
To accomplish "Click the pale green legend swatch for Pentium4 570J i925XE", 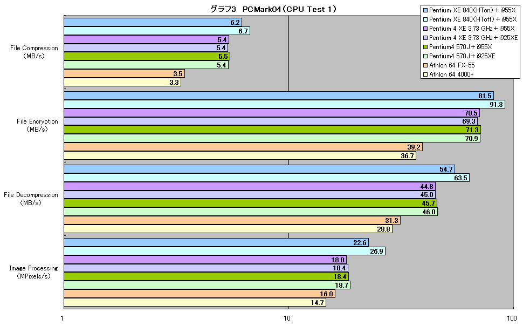I will point(425,56).
